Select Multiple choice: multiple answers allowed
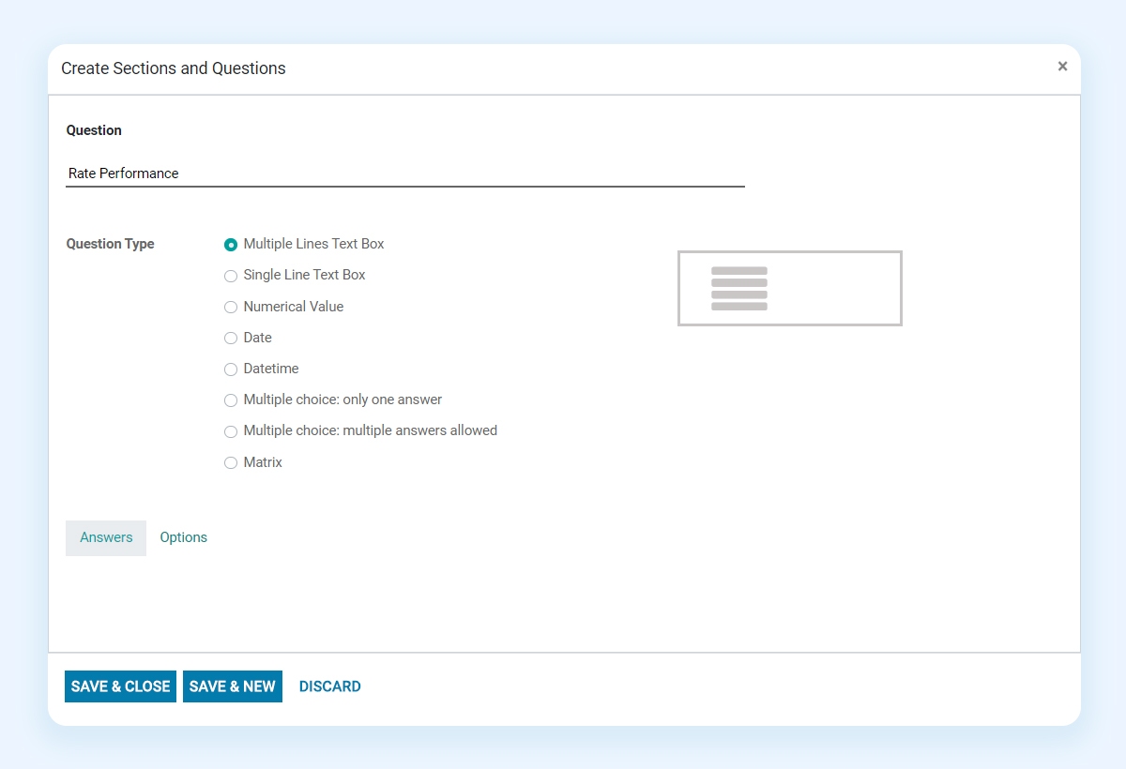This screenshot has width=1126, height=769. coord(231,431)
